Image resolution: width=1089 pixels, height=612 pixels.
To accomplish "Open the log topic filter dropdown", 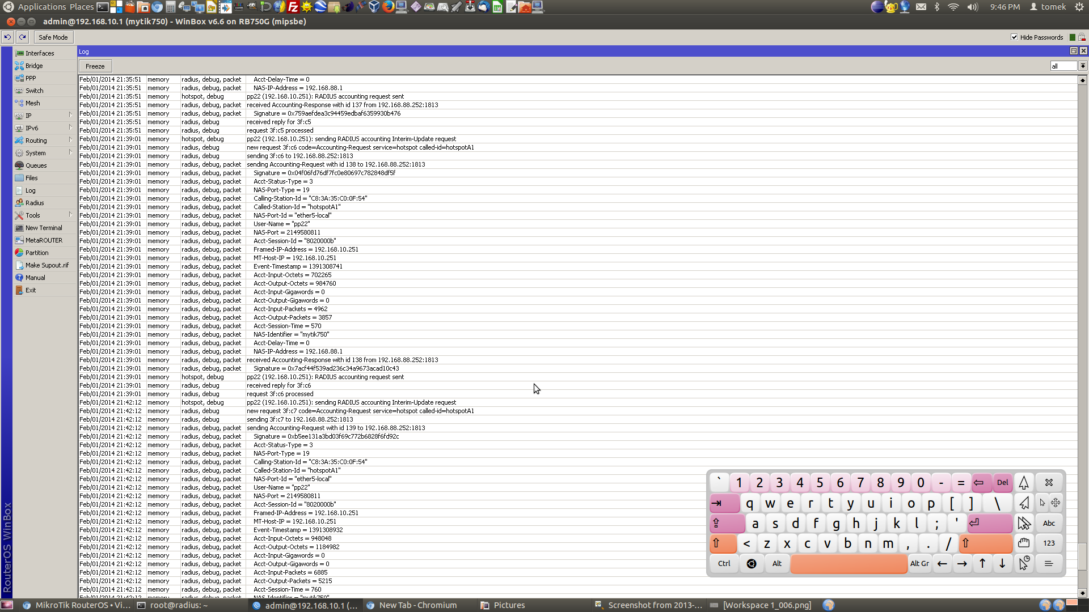I will [1082, 66].
